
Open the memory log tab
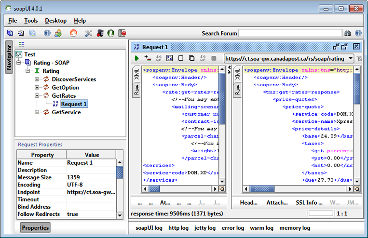(x=295, y=228)
